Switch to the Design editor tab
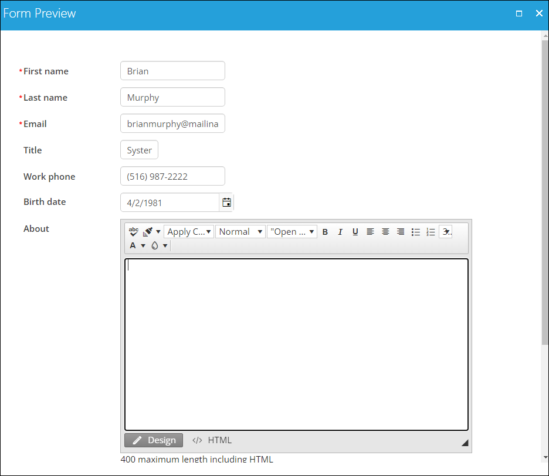This screenshot has height=476, width=549. [154, 440]
